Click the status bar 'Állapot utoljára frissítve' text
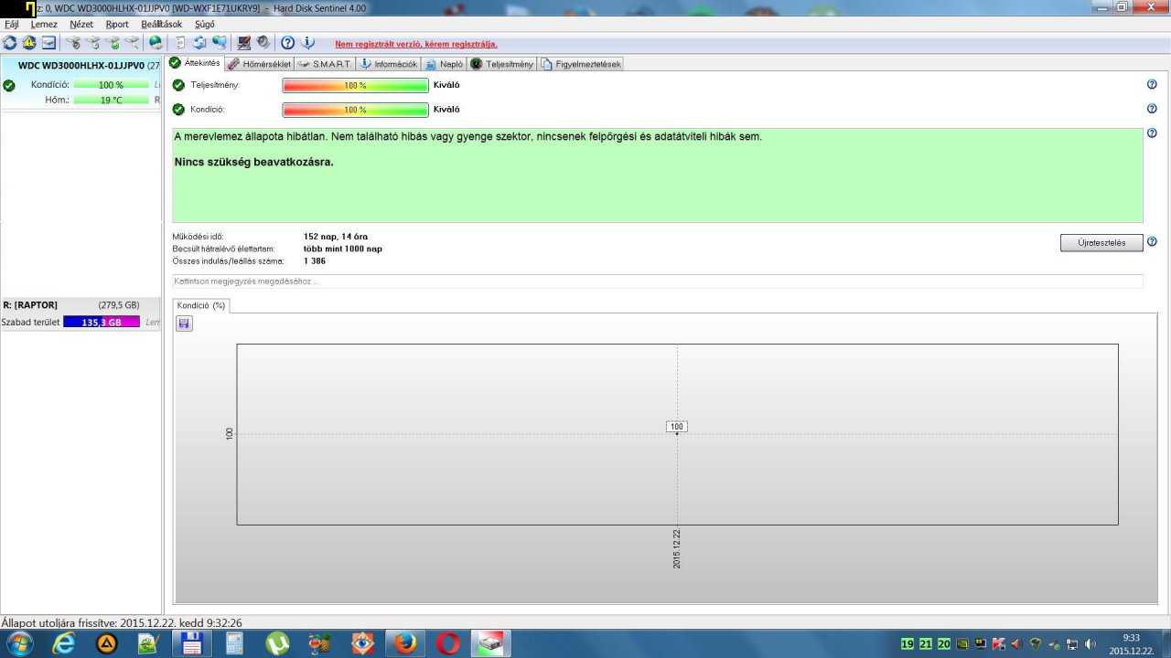Viewport: 1171px width, 658px height. (x=122, y=622)
